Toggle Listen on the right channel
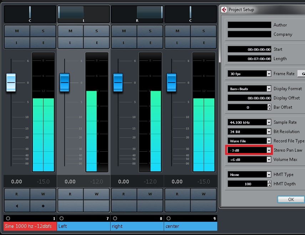The height and width of the screenshot is (235, 305). coord(124,43)
